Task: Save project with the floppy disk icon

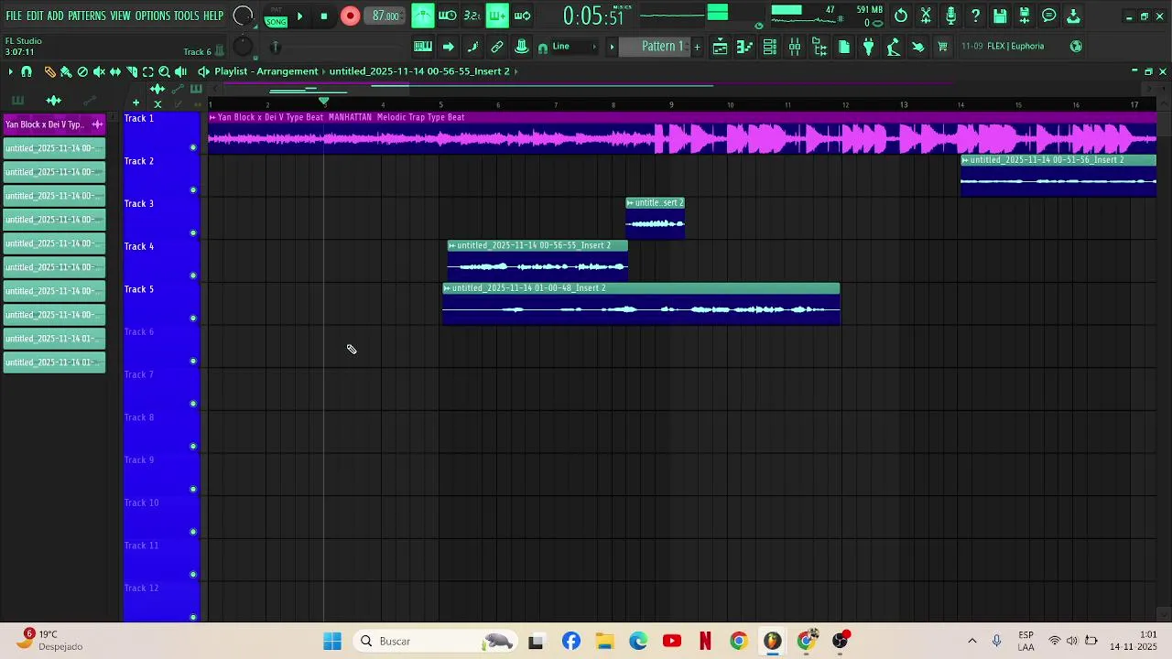Action: click(x=1000, y=16)
